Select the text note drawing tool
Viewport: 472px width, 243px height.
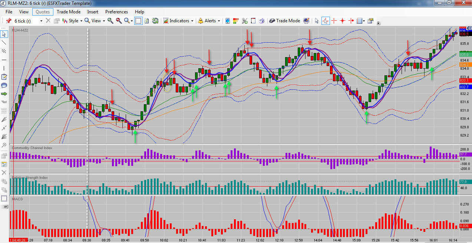[4, 77]
